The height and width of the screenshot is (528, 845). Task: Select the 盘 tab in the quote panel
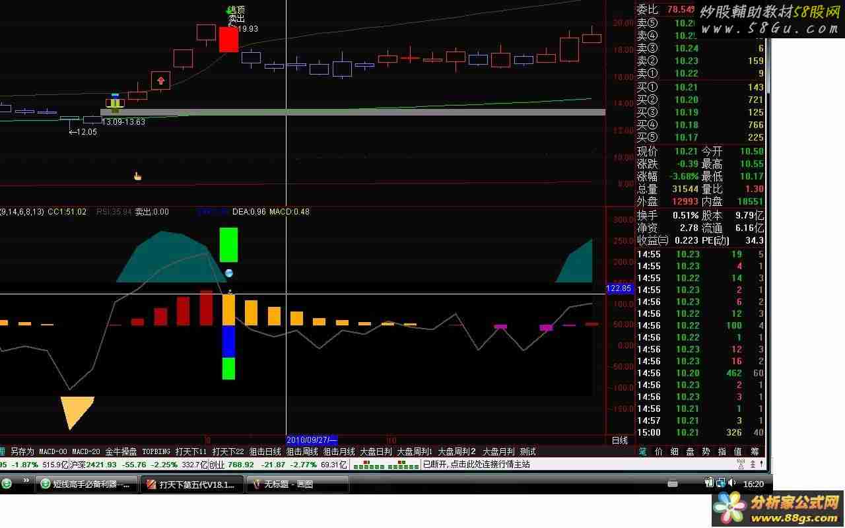pos(690,451)
